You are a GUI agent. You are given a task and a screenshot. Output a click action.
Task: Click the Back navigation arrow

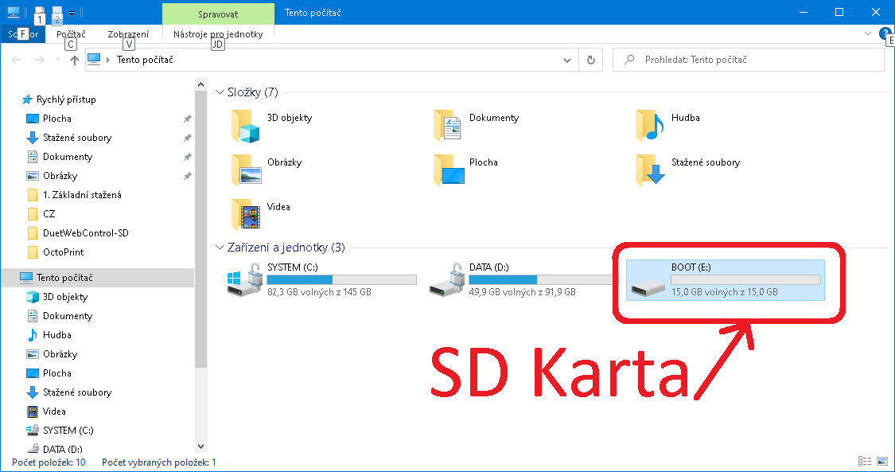pyautogui.click(x=16, y=60)
